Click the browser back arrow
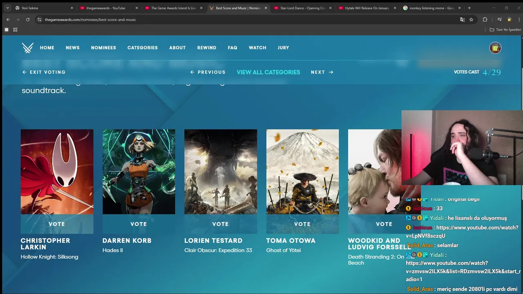This screenshot has height=294, width=523. [x=8, y=20]
